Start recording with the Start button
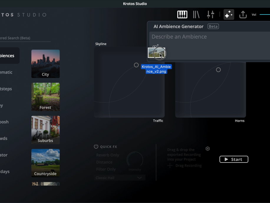 [234, 159]
